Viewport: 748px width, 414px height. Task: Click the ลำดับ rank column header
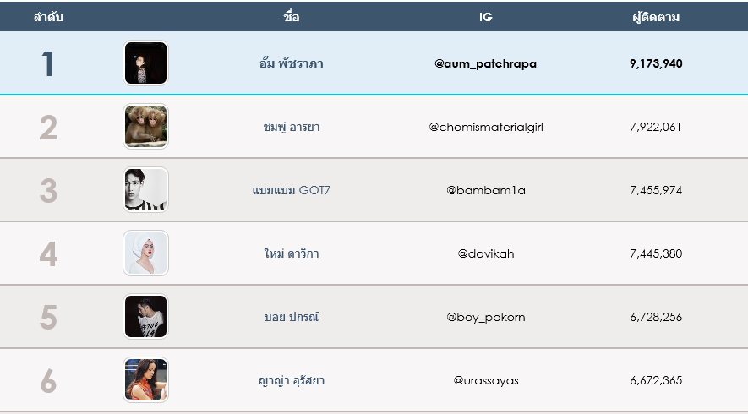point(48,17)
